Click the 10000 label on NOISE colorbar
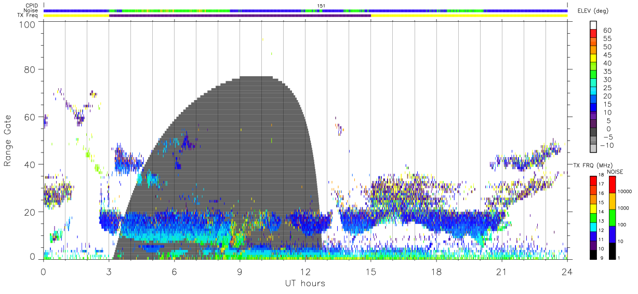Viewport: 638px width, 294px height. click(x=625, y=192)
